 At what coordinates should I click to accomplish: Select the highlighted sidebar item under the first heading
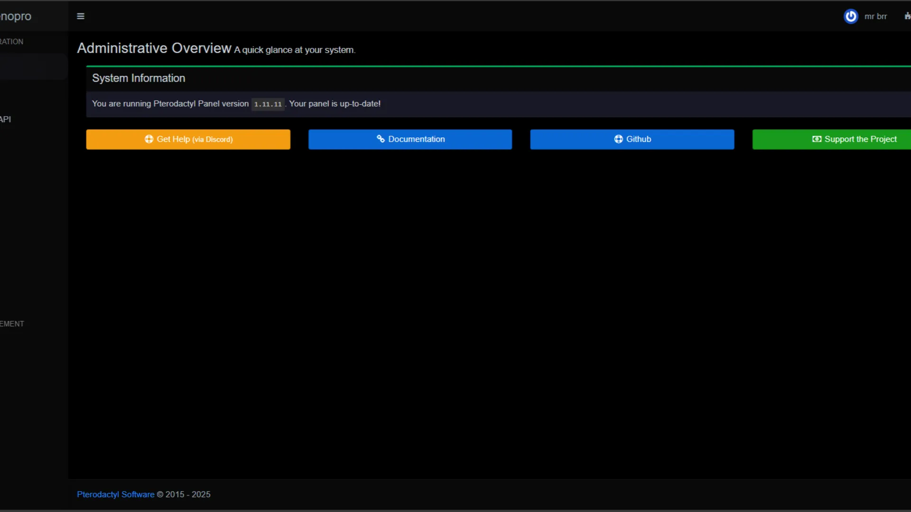(33, 66)
